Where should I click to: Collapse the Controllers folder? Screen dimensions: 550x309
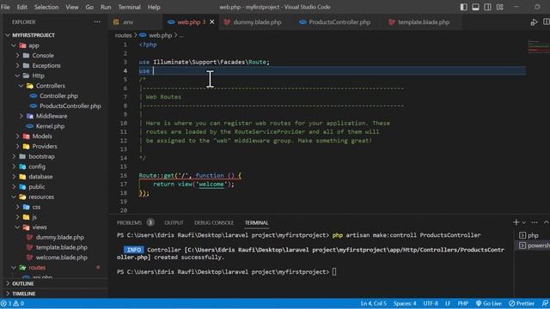pos(21,86)
